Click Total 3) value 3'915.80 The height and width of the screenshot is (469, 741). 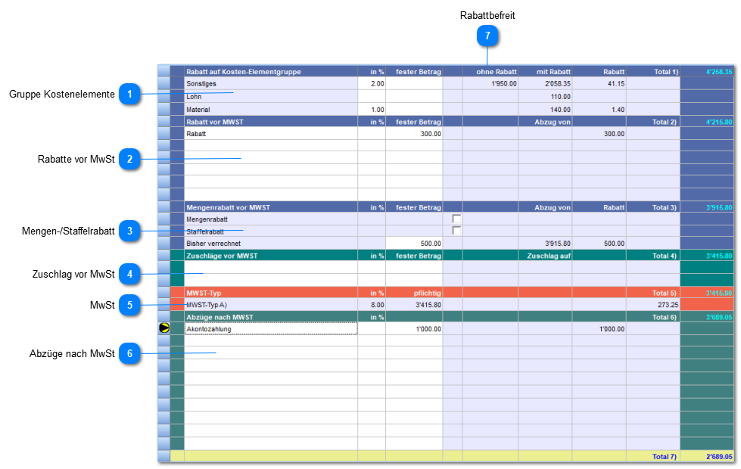pyautogui.click(x=719, y=207)
